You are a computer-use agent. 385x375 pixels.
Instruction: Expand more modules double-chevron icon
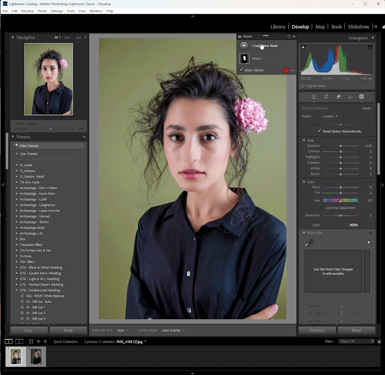[376, 27]
